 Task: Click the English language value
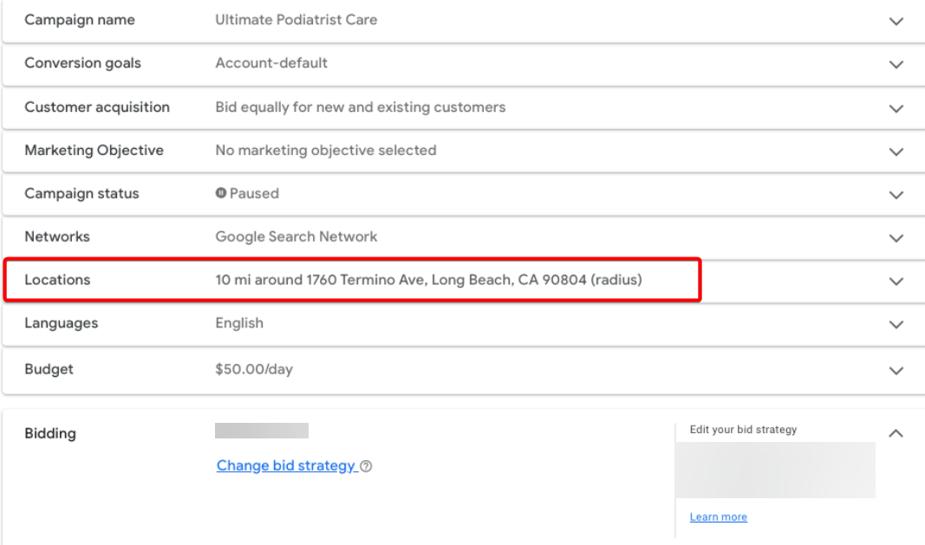pos(239,323)
